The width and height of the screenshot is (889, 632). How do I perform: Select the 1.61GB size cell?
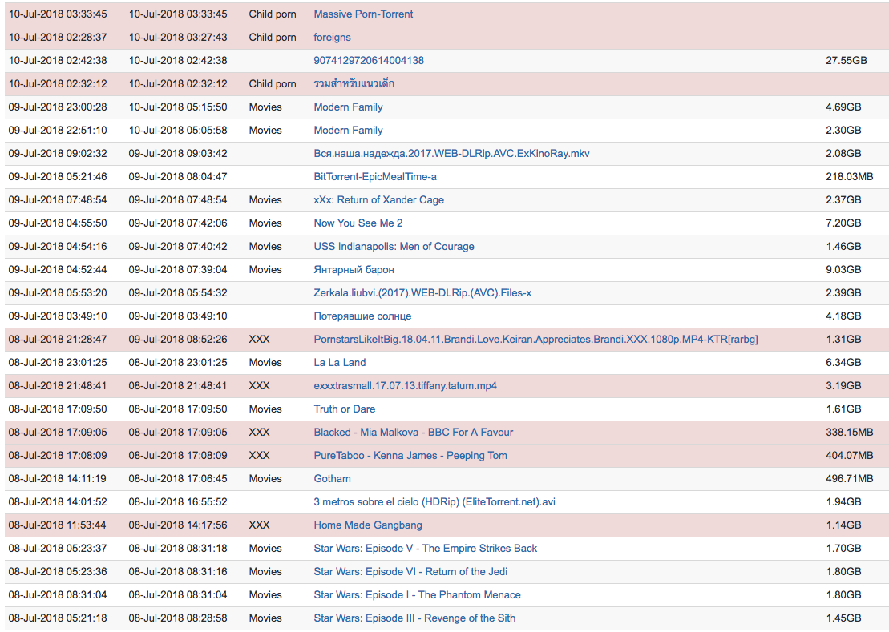click(843, 409)
